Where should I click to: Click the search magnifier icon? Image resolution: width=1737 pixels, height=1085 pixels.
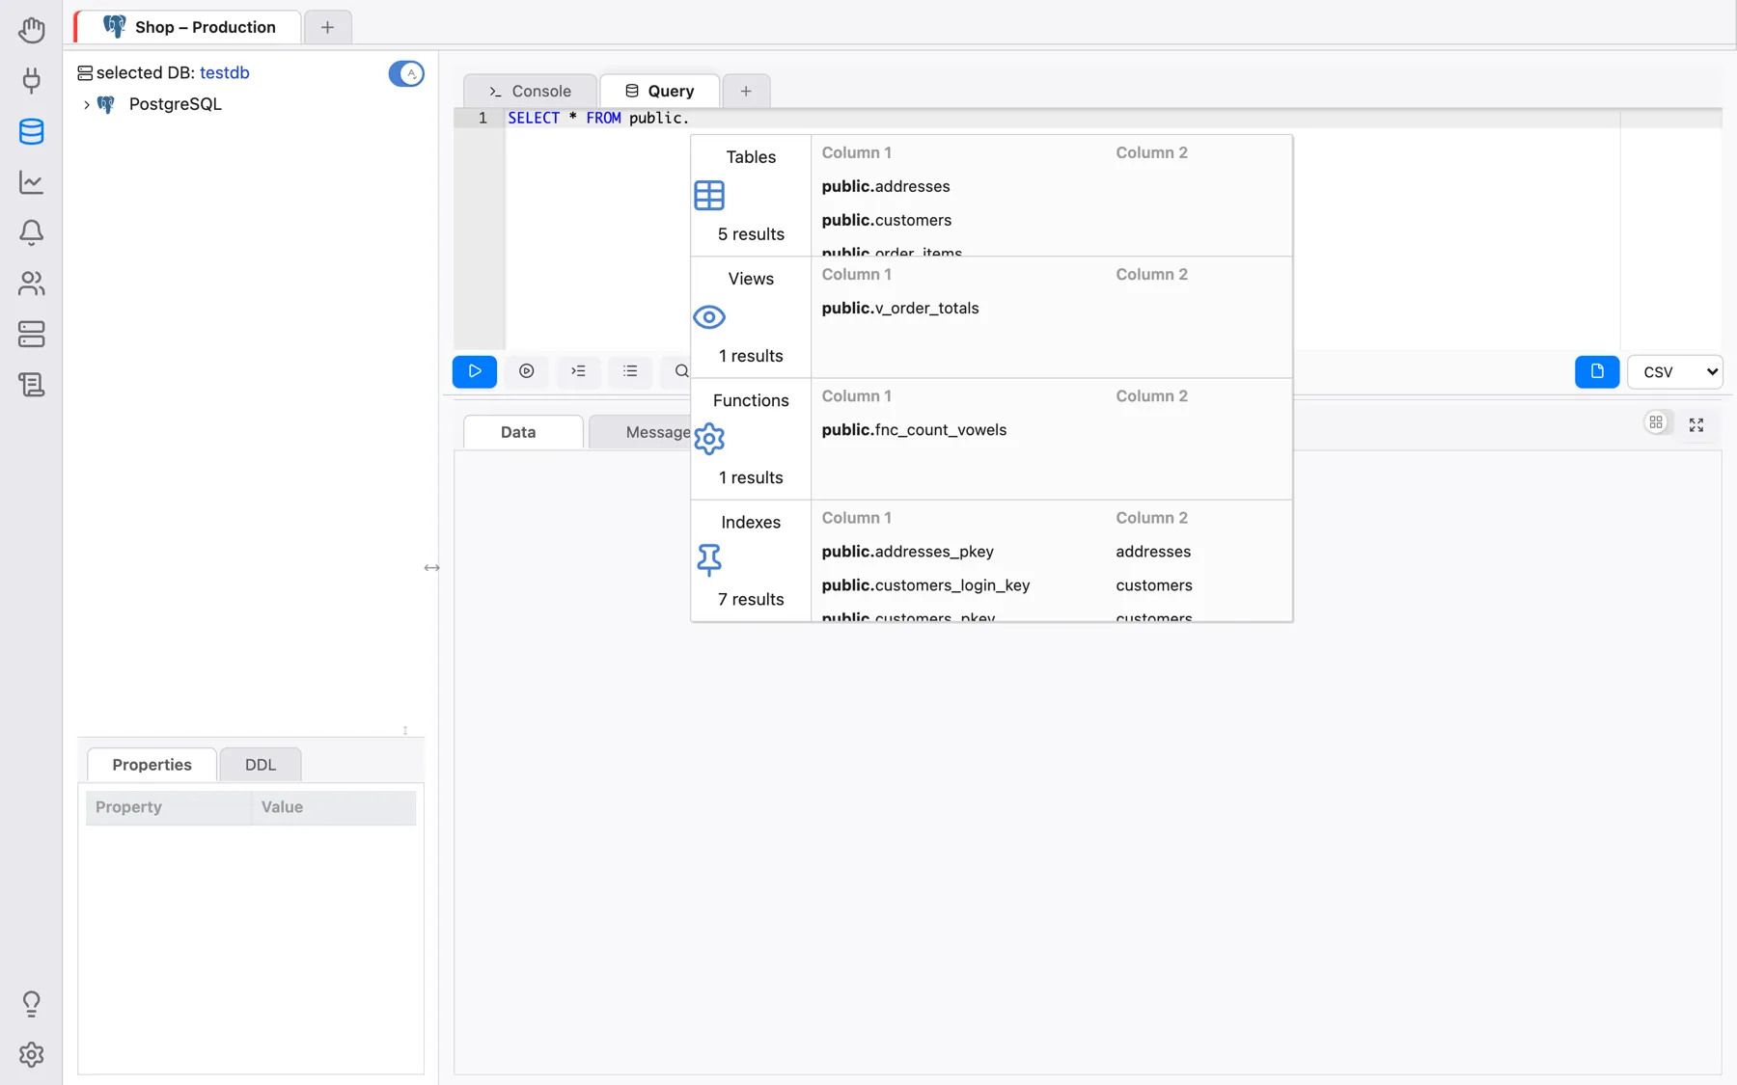tap(680, 371)
